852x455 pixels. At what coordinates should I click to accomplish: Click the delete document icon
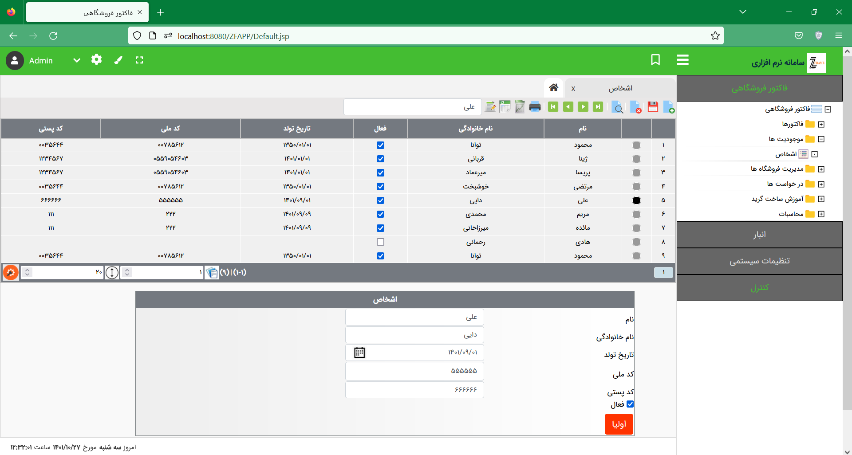[635, 107]
